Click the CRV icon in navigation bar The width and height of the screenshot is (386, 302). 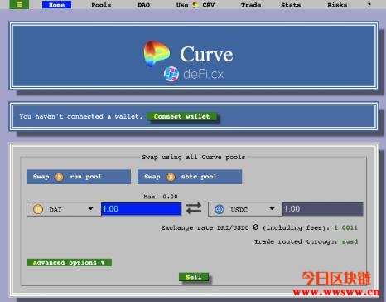[x=195, y=5]
